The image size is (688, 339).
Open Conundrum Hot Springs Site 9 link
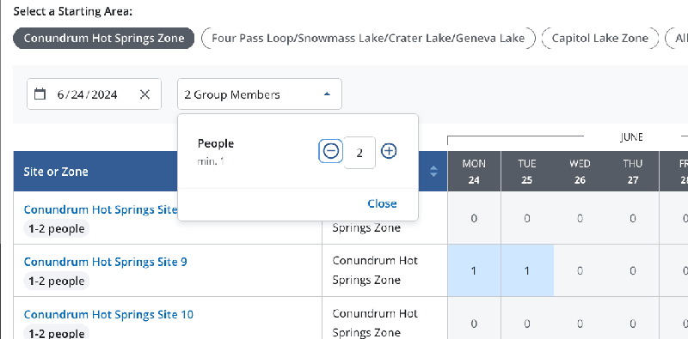point(105,262)
